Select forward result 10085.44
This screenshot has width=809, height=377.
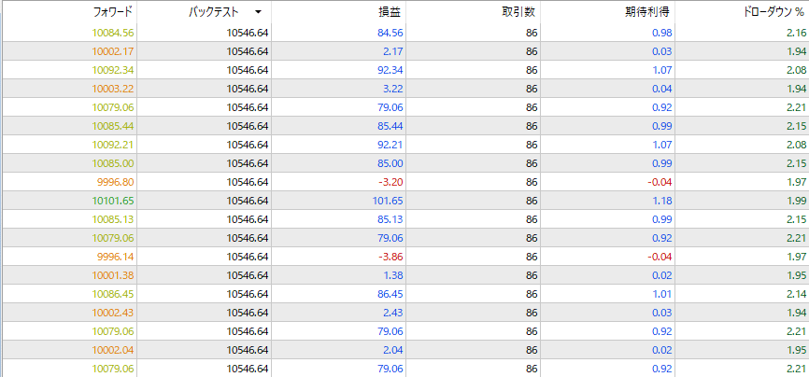[x=113, y=126]
